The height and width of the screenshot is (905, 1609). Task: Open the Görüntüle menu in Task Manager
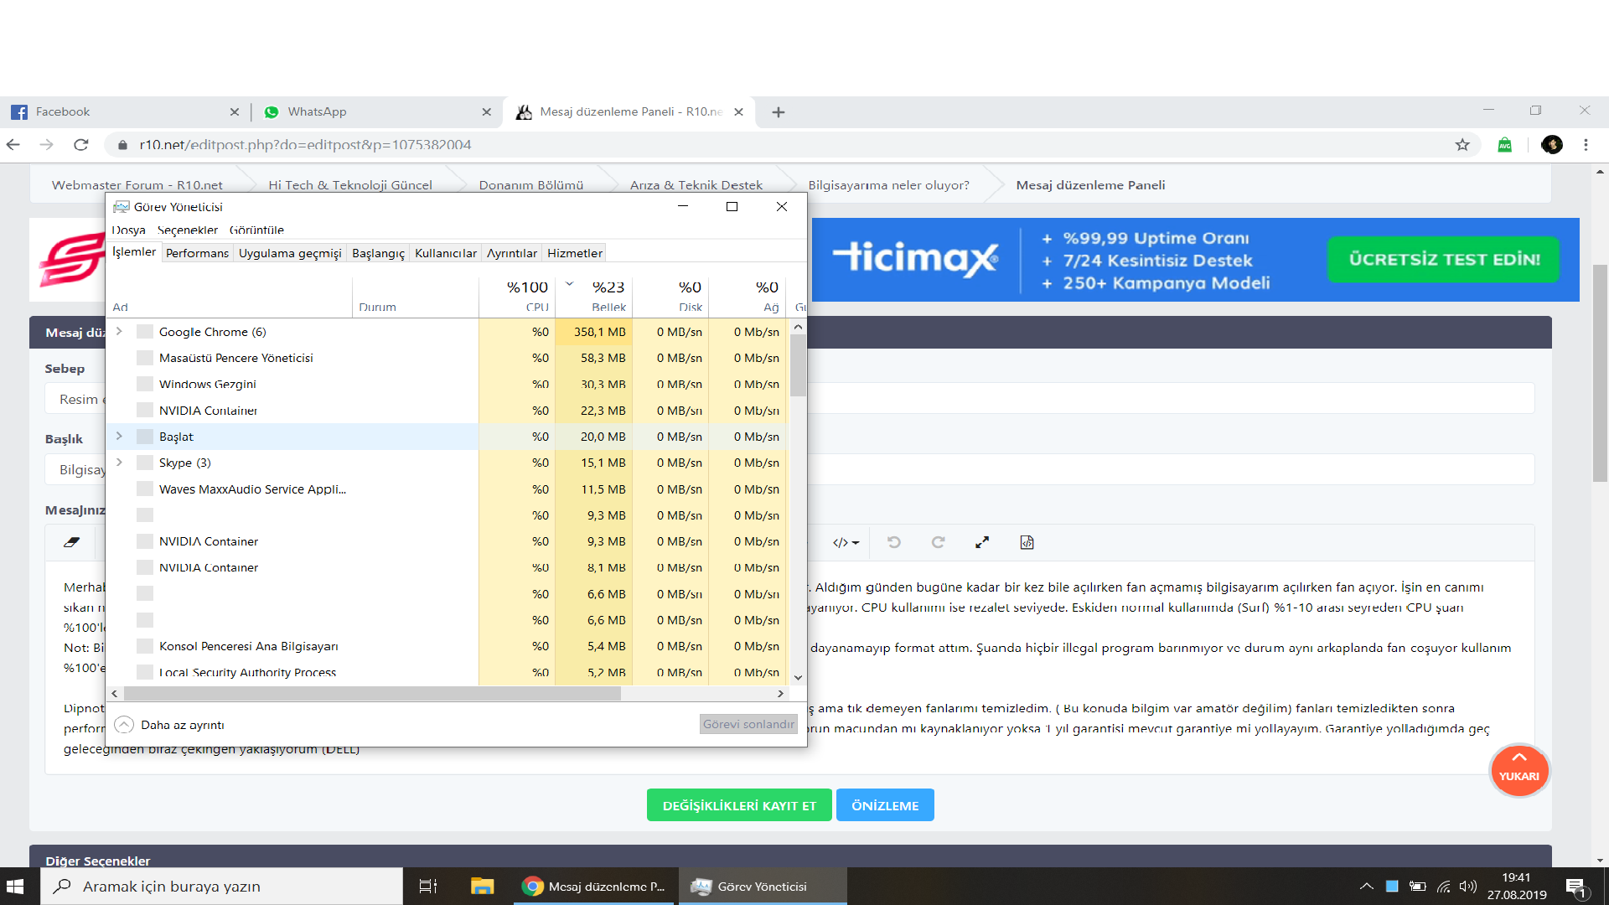pos(256,230)
